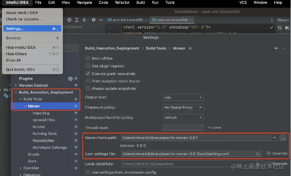Open the editor tabs kebab menu

[x=272, y=20]
